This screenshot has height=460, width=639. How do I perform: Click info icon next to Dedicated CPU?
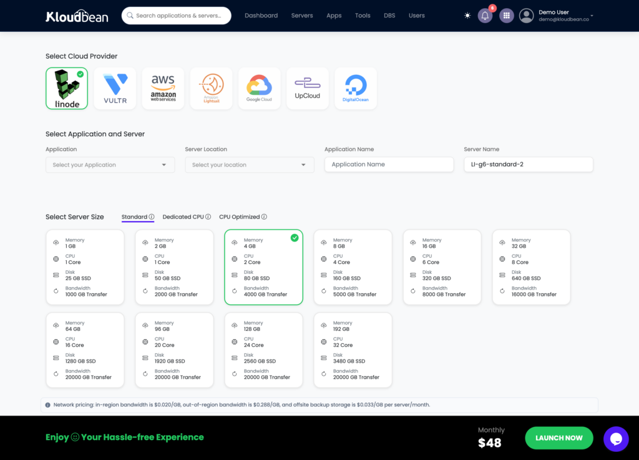coord(208,217)
